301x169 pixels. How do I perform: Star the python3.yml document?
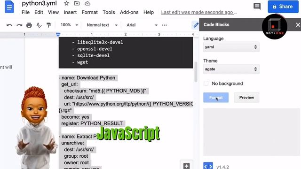click(66, 3)
